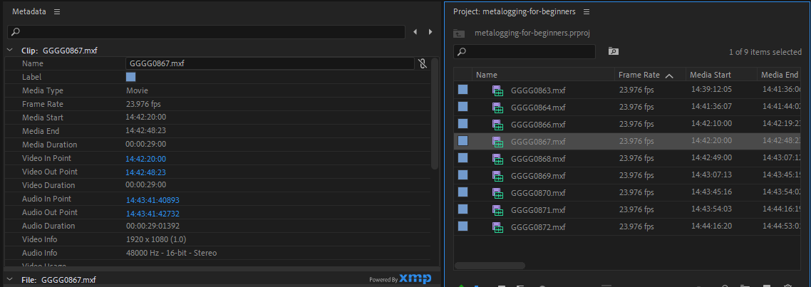Viewport: 811px width, 287px height.
Task: Click the clip icon of GGGG0869.mxf
Action: [497, 176]
